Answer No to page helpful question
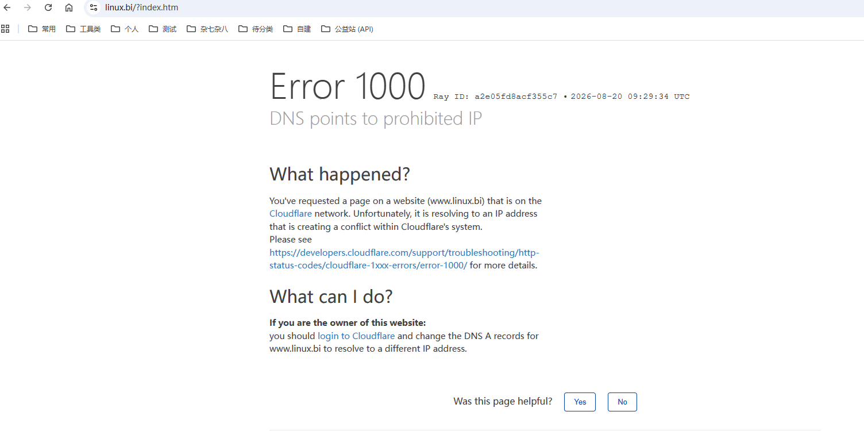This screenshot has height=431, width=864. point(622,402)
